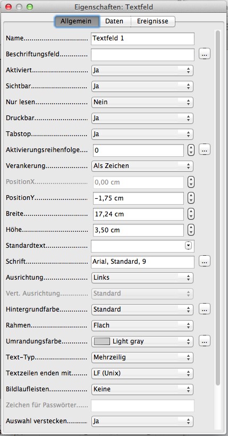Open the Schrift font ellipsis button
Screen dimensions: 228x436
click(x=205, y=262)
